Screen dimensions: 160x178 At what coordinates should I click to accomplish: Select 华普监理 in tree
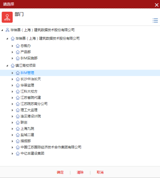27,85
